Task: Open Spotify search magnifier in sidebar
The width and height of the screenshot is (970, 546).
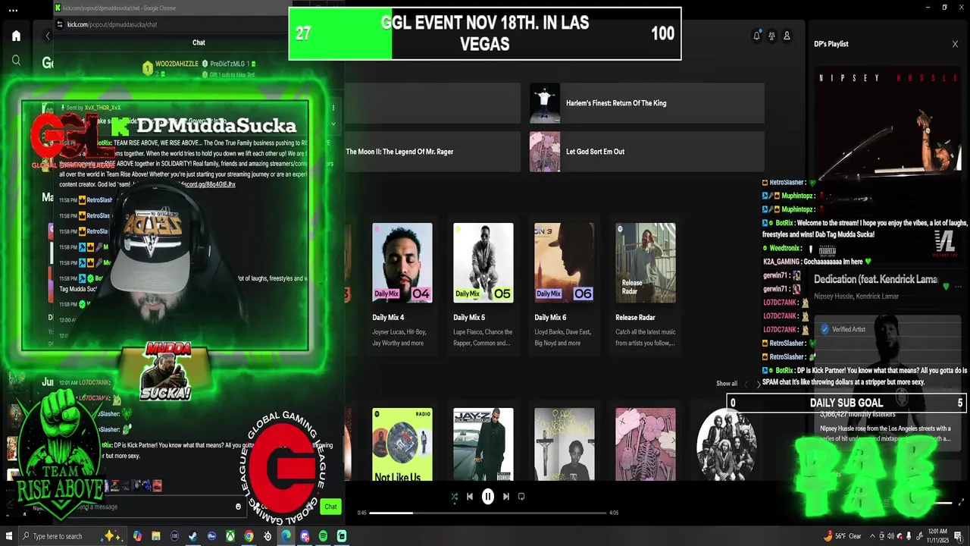Action: point(16,60)
